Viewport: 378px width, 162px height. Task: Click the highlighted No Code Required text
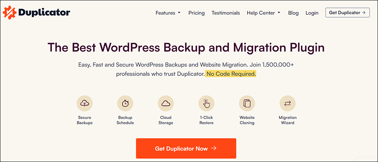pos(231,74)
